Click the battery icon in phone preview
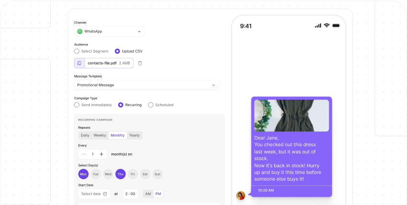 tap(336, 25)
